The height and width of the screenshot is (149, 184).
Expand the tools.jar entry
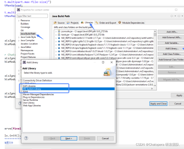tap(56, 35)
